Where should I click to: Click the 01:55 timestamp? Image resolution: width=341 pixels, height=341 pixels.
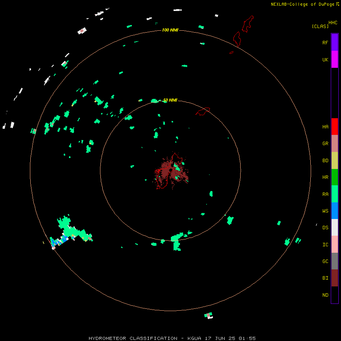[x=247, y=338]
